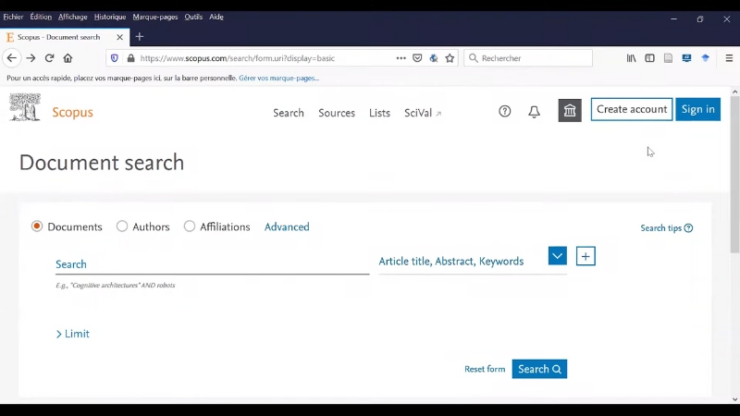Go to Scopus Search navigation link
Screen dimensions: 740x416
[x=289, y=113]
